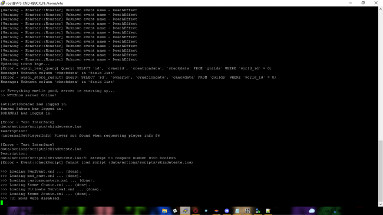Open the Notepad++ taskbar icon
Image resolution: width=383 pixels, height=215 pixels.
(268, 211)
